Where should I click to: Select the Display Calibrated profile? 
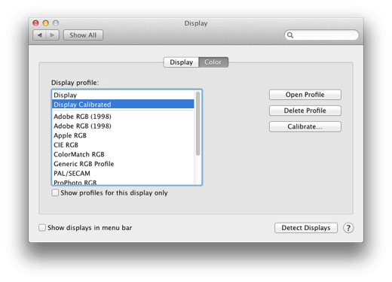pyautogui.click(x=123, y=105)
